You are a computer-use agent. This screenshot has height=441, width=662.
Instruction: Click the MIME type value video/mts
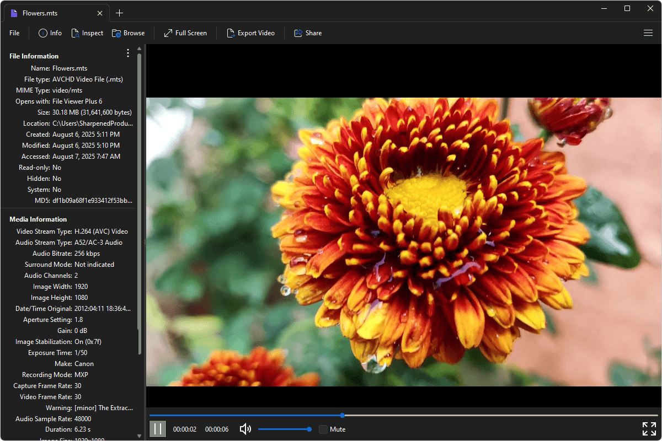[67, 90]
